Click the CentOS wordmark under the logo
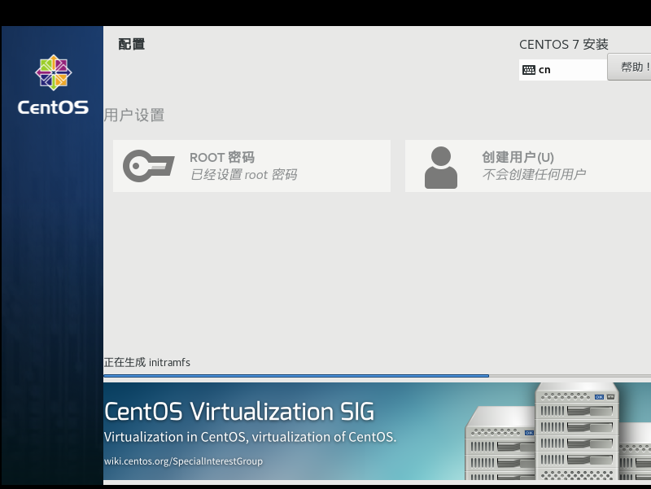 (x=53, y=107)
